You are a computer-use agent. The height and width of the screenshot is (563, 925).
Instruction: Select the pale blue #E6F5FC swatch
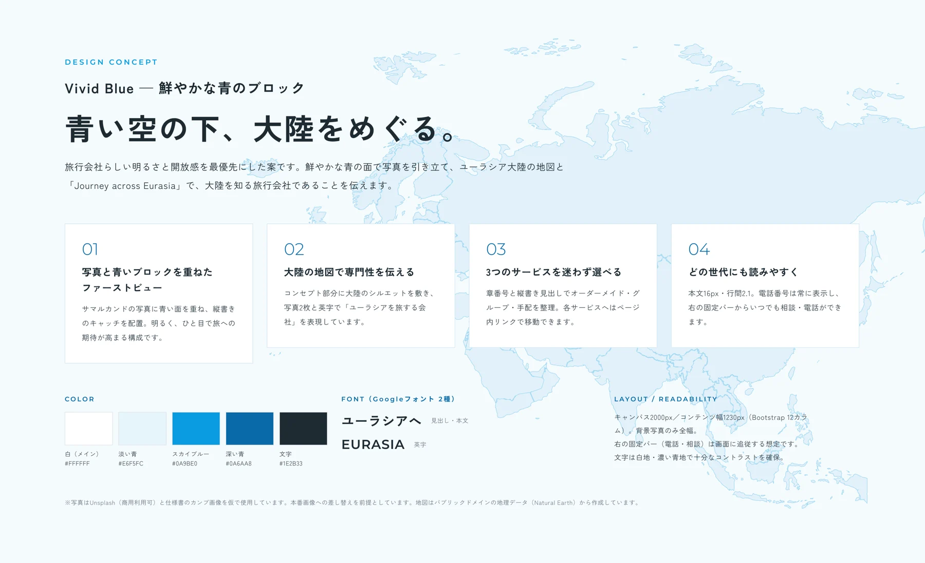click(142, 429)
